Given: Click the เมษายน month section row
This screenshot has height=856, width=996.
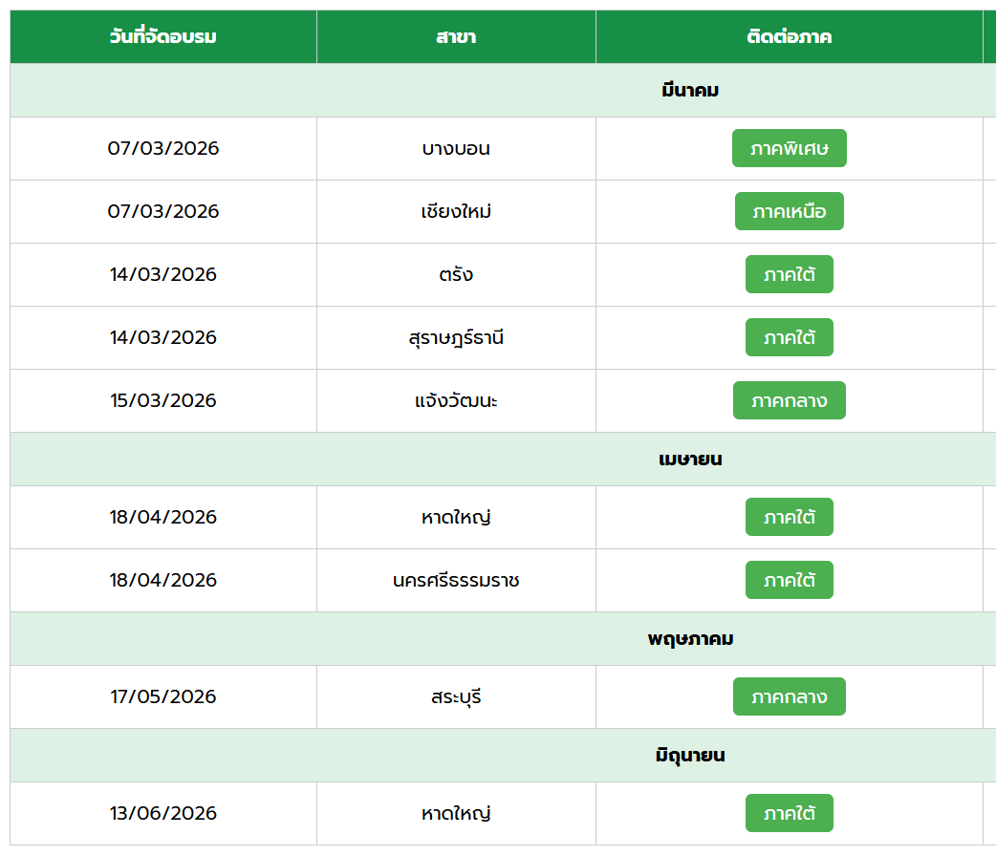Looking at the screenshot, I should click(689, 460).
